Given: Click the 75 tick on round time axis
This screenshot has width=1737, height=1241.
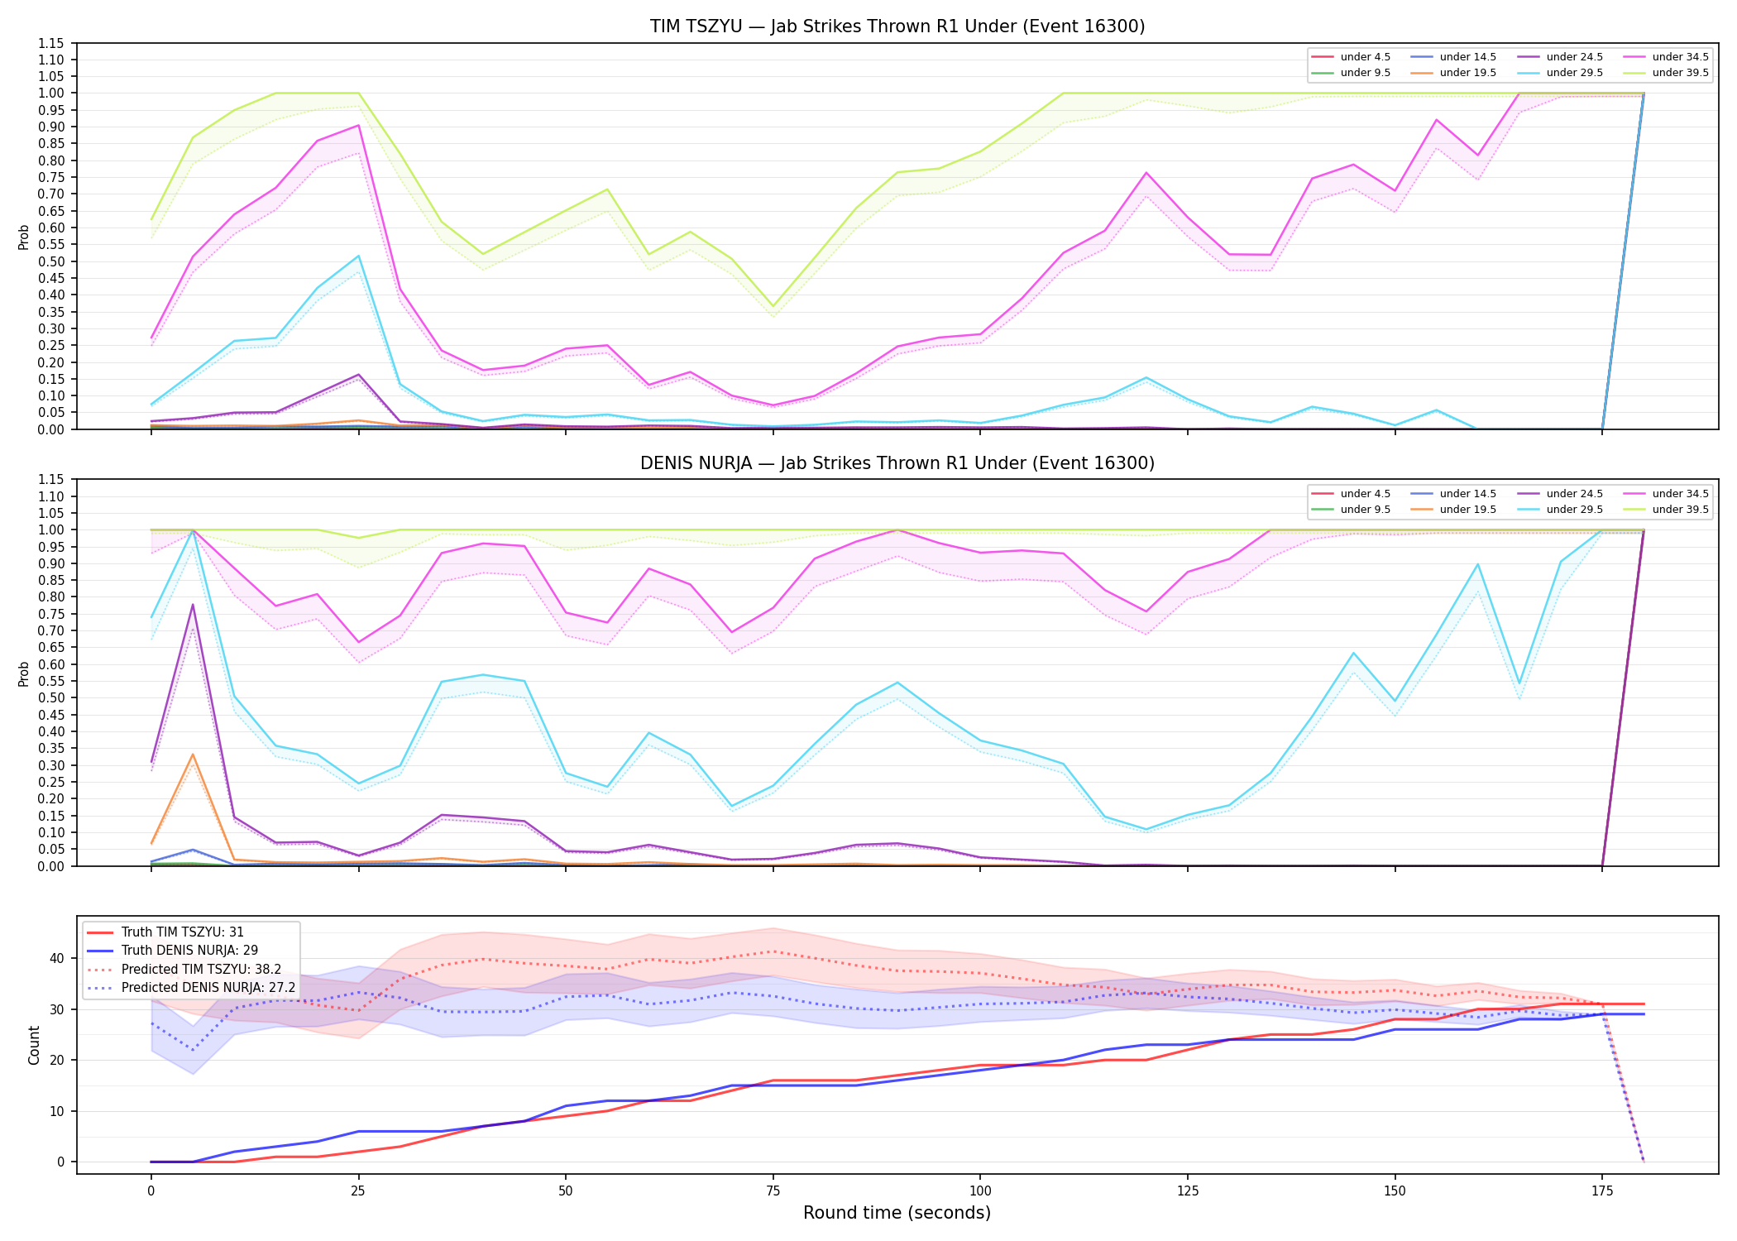Looking at the screenshot, I should click(773, 1191).
